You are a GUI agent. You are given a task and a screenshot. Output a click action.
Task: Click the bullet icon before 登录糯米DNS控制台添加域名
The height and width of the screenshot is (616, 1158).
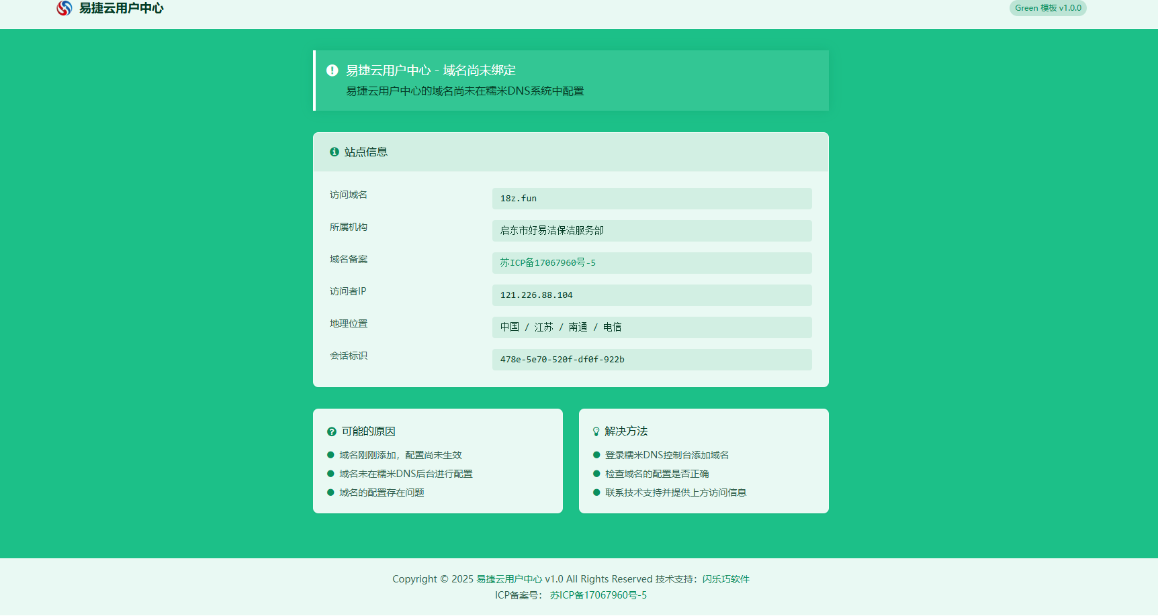(596, 454)
